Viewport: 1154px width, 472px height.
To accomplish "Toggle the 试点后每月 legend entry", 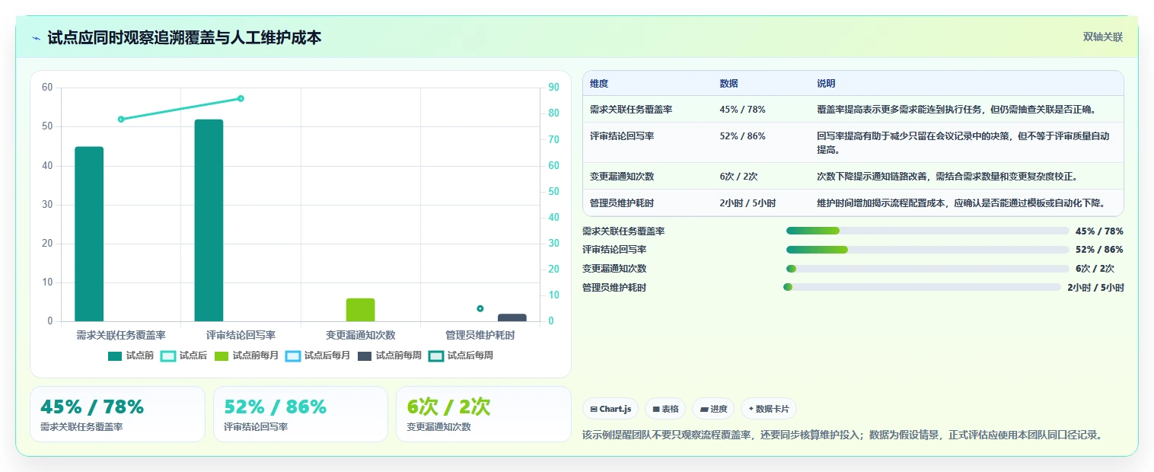I will point(318,356).
